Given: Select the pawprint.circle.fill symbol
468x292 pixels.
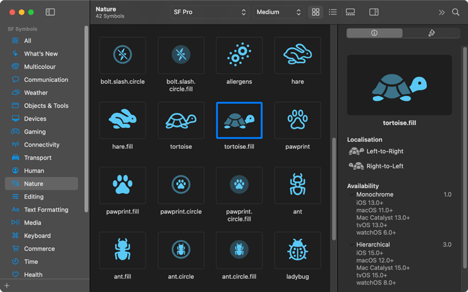Looking at the screenshot, I should point(239,185).
